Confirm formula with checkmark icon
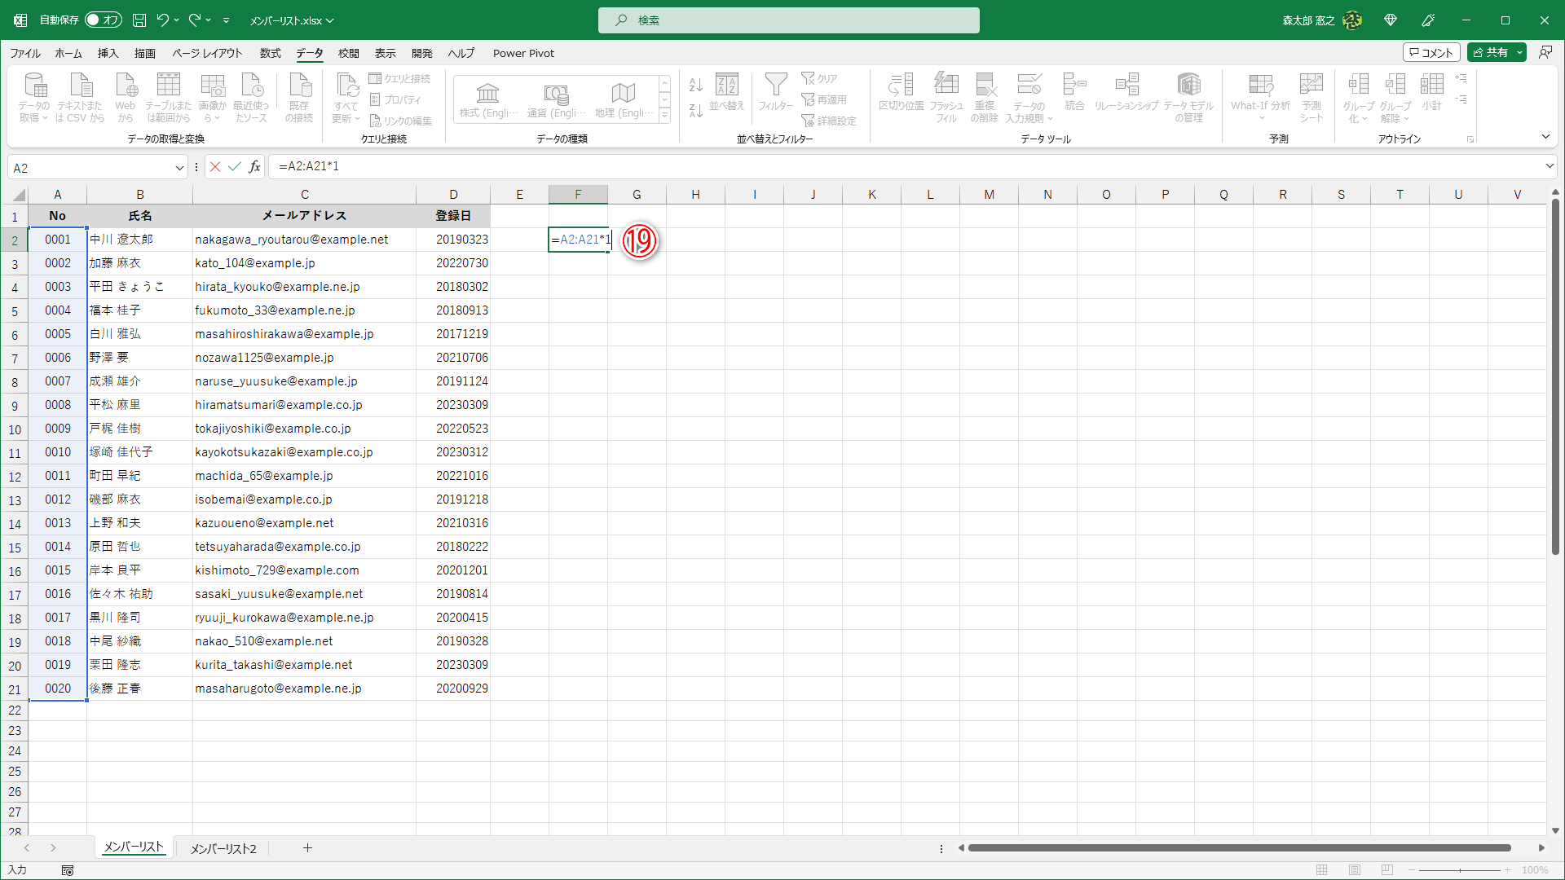The width and height of the screenshot is (1565, 880). pos(235,167)
